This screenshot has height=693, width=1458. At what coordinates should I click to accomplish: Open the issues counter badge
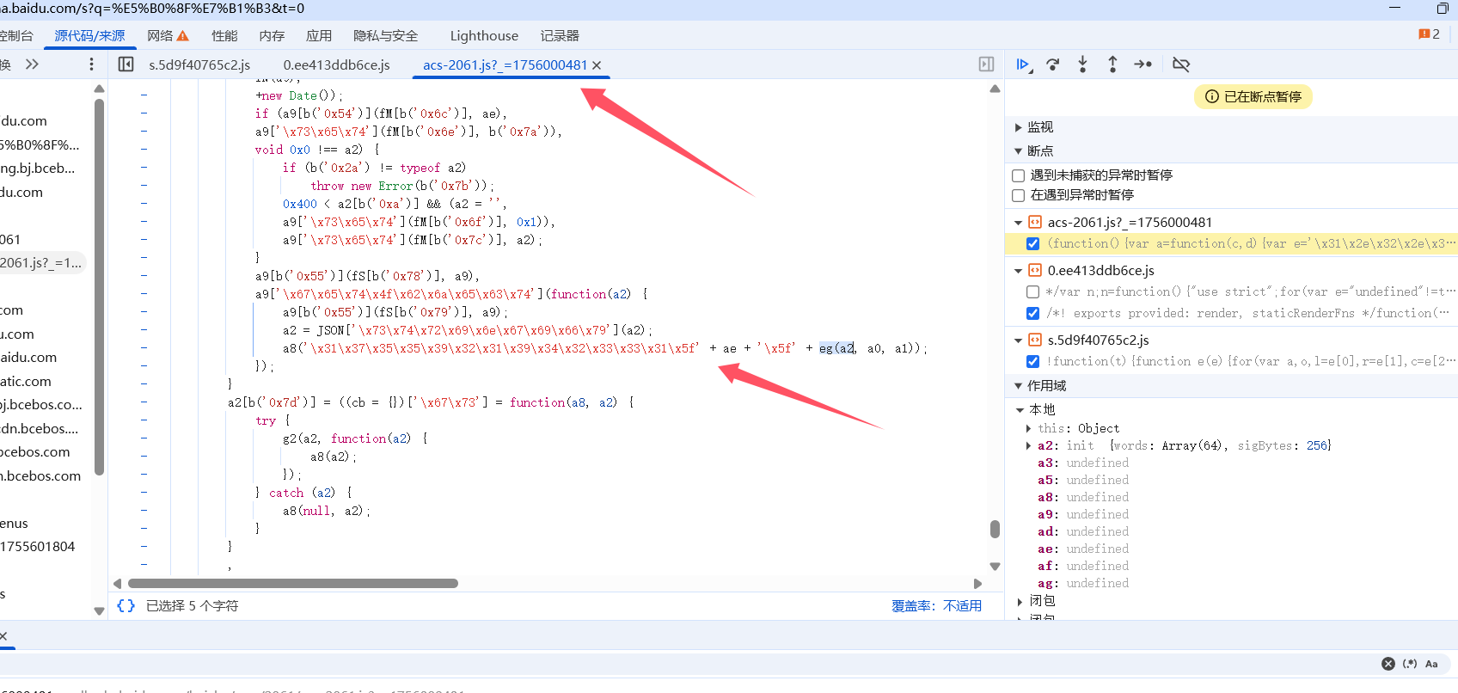pos(1429,34)
